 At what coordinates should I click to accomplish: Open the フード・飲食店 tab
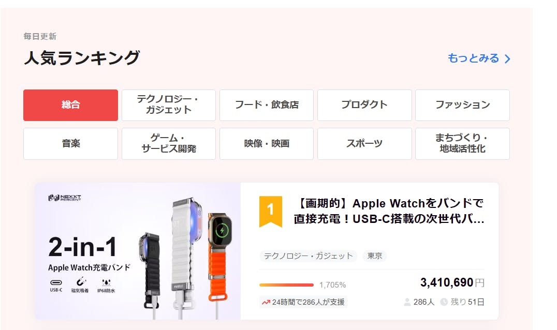pyautogui.click(x=267, y=105)
